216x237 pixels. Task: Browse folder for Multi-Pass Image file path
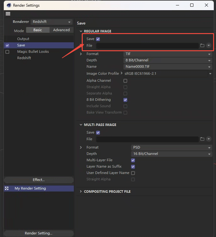pos(202,139)
